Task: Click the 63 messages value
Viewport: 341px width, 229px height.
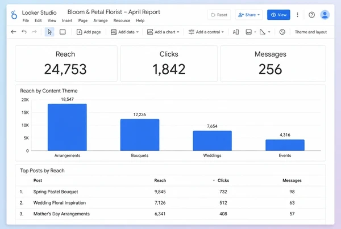Action: 292,203
